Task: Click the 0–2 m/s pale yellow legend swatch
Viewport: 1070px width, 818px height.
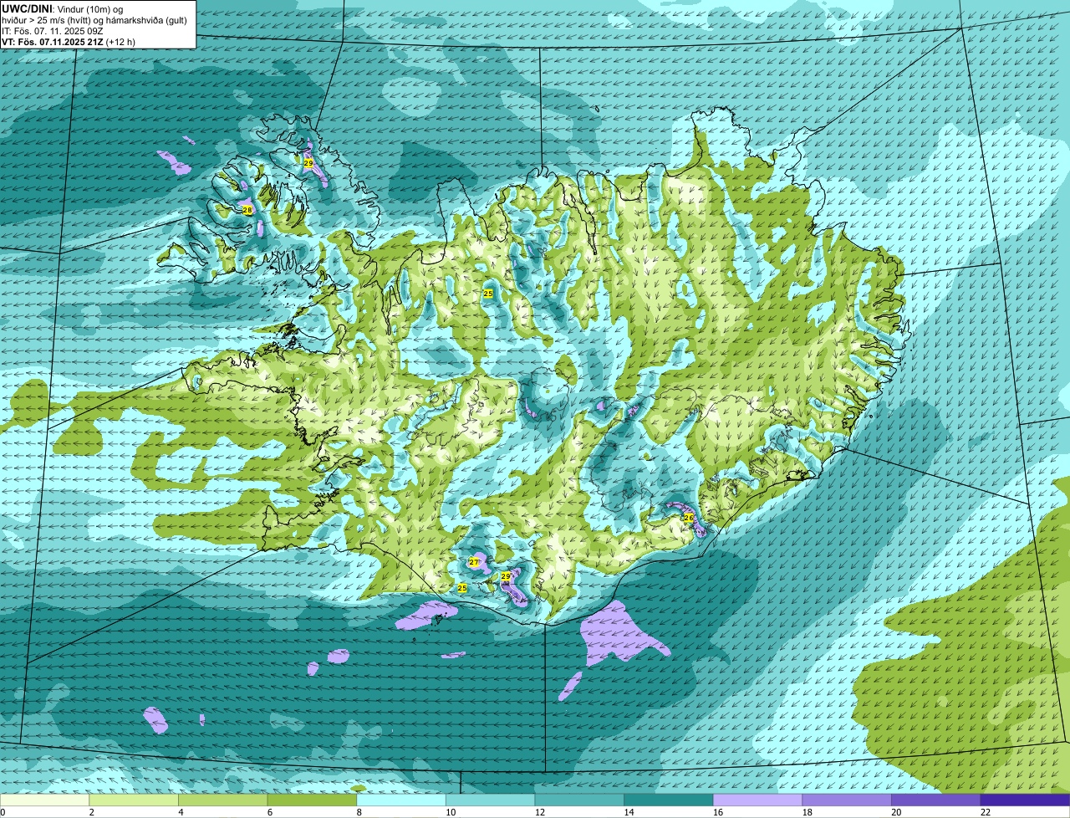Action: 45,800
